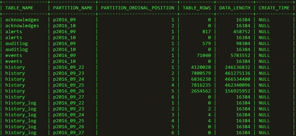
Task: Click the events row count 71040
Action: [x=204, y=55]
